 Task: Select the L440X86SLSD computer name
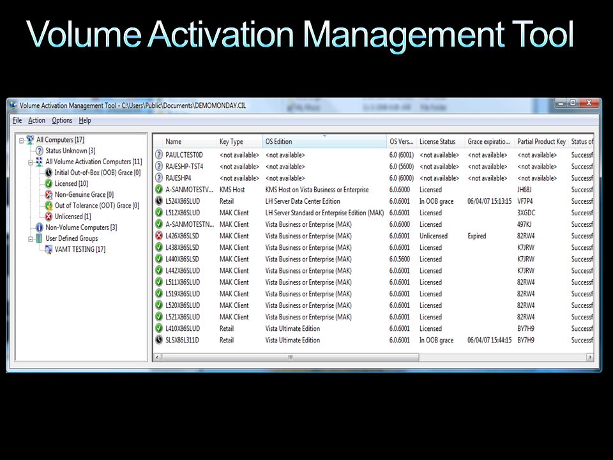pyautogui.click(x=182, y=259)
